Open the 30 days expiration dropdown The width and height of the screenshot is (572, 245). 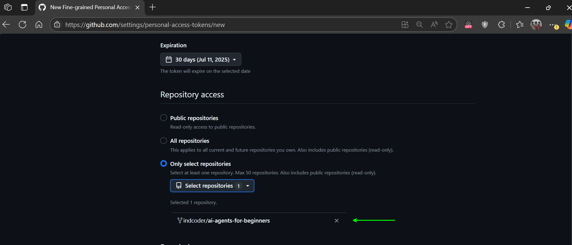point(201,59)
